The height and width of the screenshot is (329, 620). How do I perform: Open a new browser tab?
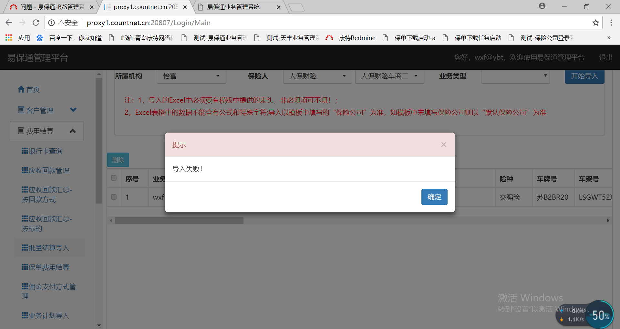(x=296, y=7)
